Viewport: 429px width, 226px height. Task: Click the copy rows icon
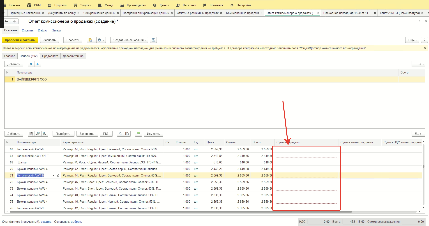(120, 134)
